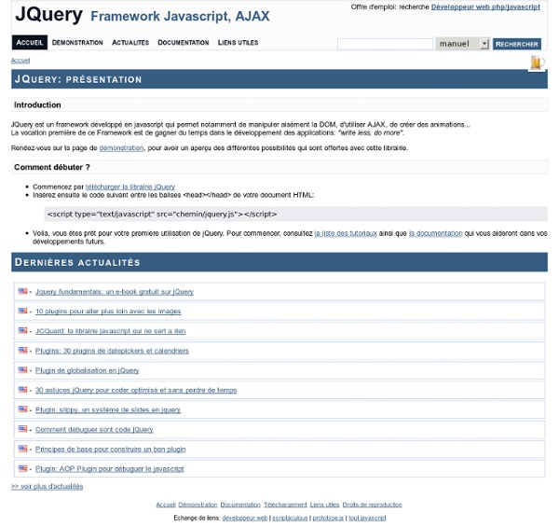The width and height of the screenshot is (559, 527).
Task: Focus the search text field
Action: 385,44
